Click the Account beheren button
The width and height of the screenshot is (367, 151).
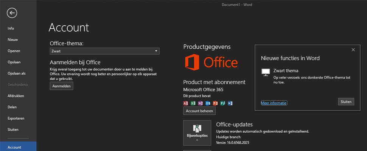click(x=199, y=111)
